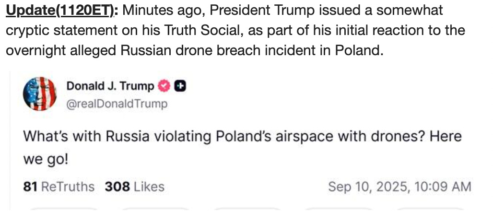493x211 pixels.
Task: Click the "Sep 10, 2025, 10:09 AM" timestamp
Action: pyautogui.click(x=399, y=187)
